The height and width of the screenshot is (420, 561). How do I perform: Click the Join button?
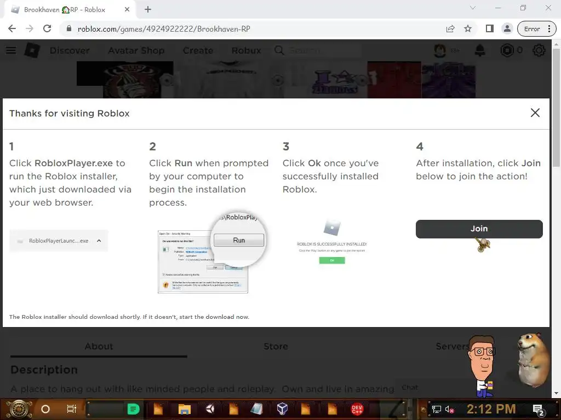pos(479,229)
